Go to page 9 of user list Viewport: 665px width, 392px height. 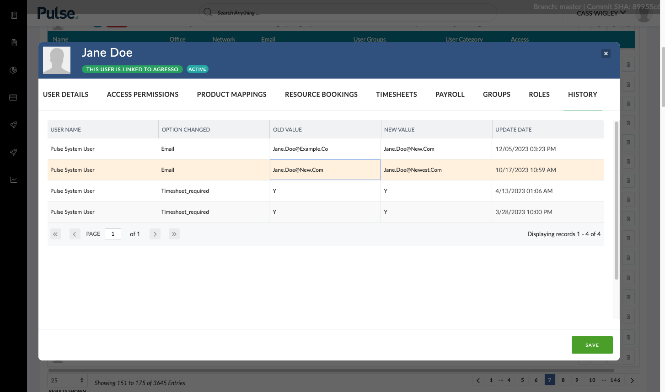click(x=577, y=380)
